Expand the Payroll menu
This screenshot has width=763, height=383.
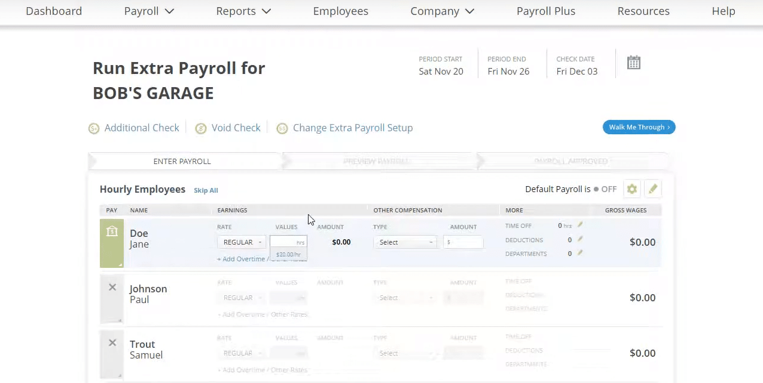[149, 11]
